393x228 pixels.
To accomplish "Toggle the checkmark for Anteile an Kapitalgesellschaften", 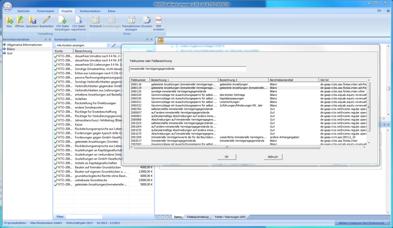I will pos(56,163).
